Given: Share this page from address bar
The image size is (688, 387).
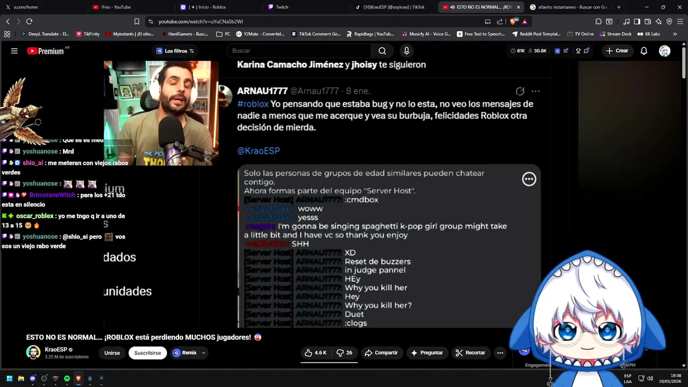Looking at the screenshot, I should coord(500,21).
